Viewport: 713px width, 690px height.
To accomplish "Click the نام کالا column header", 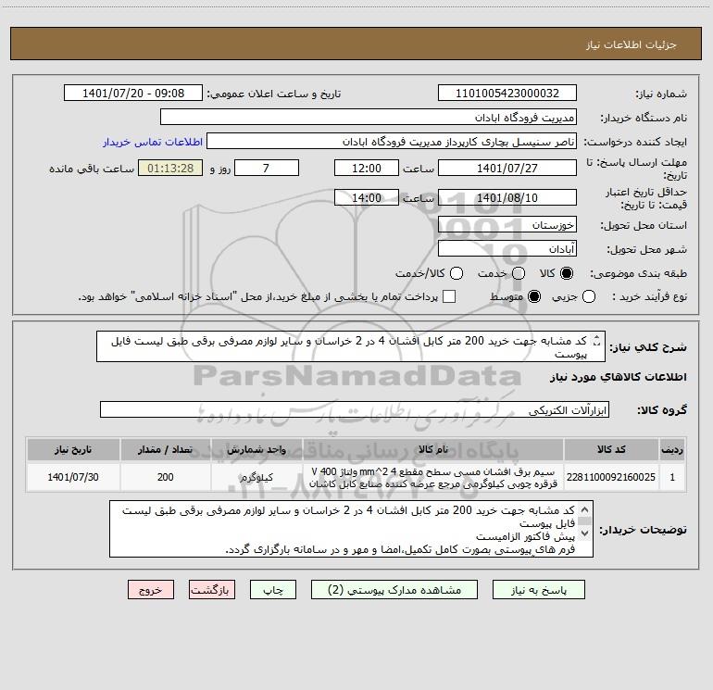I will pos(433,450).
